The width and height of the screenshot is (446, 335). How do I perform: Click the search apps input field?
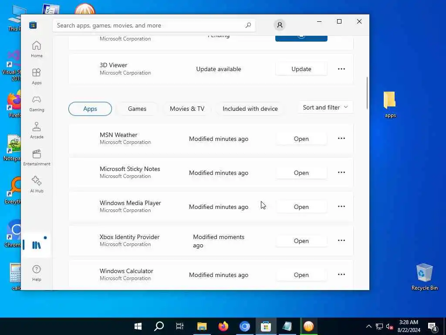pyautogui.click(x=154, y=25)
